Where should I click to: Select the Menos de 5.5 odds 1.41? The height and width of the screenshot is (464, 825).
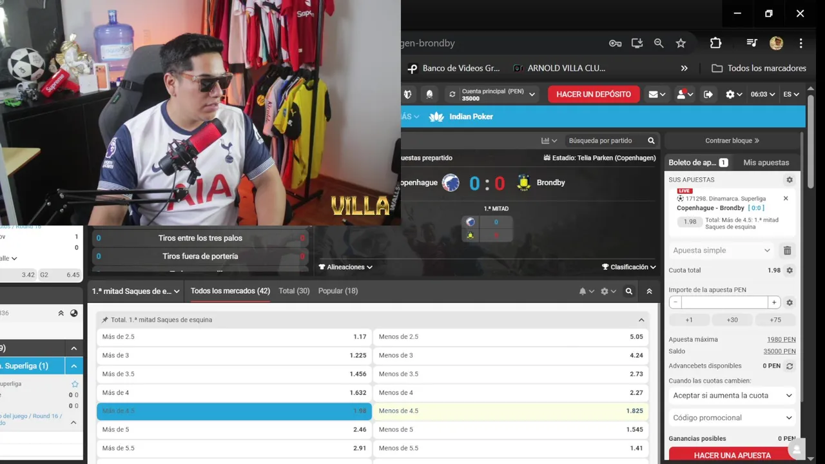[510, 448]
